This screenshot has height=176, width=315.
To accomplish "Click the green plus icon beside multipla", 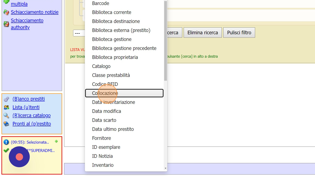I will pos(6,2).
